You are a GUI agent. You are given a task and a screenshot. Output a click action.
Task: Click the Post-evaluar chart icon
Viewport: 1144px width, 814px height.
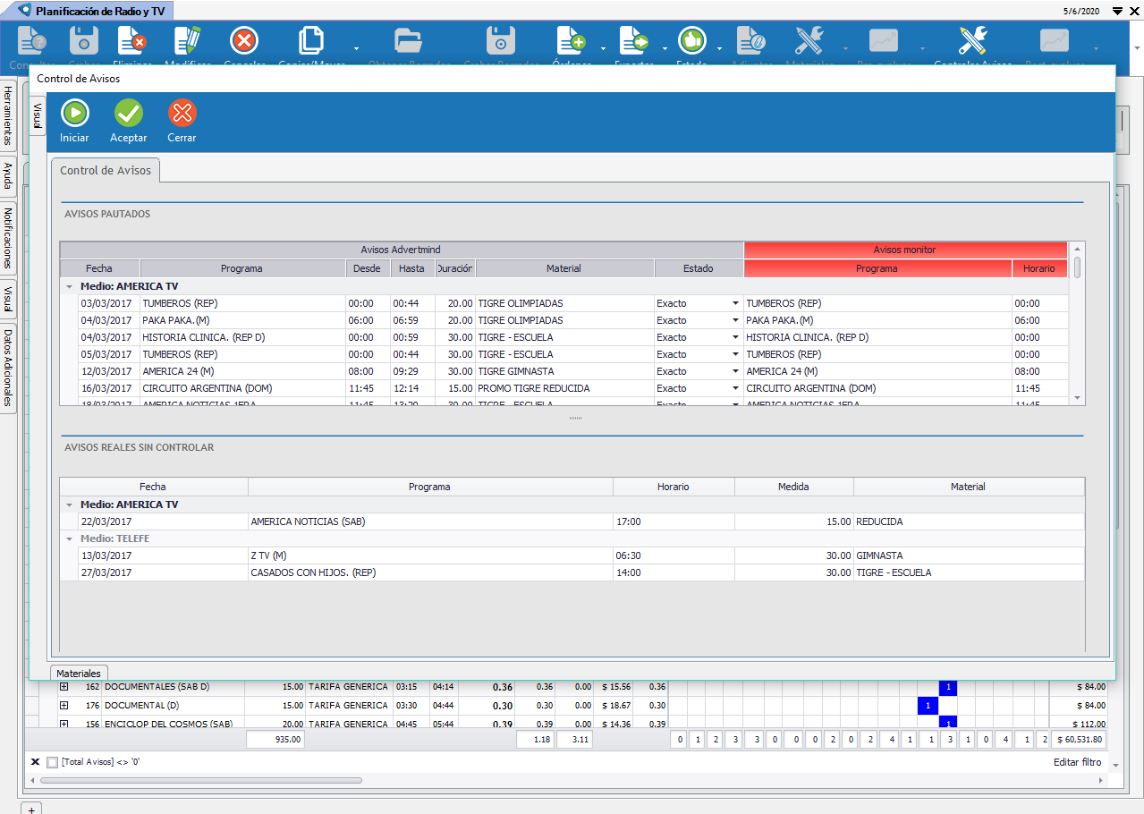click(1053, 41)
